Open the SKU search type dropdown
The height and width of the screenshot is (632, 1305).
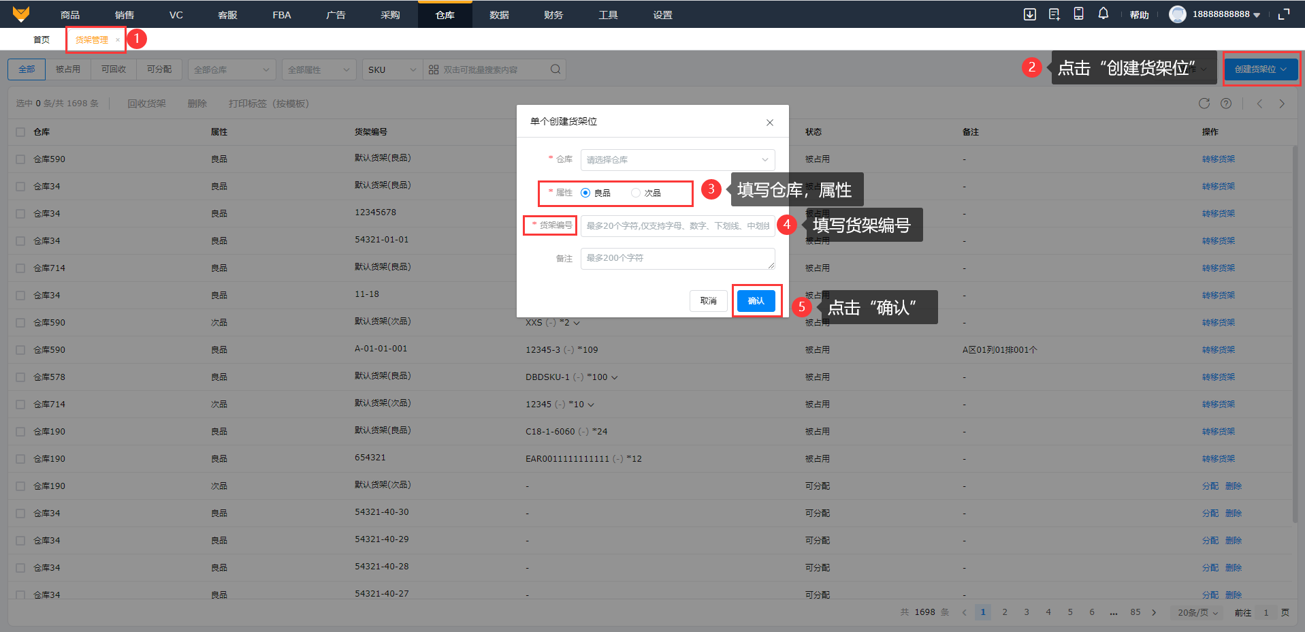[393, 69]
